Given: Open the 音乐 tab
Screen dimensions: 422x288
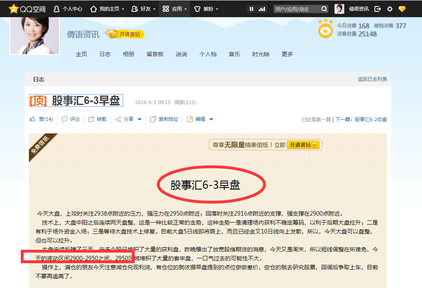Looking at the screenshot, I should [234, 54].
